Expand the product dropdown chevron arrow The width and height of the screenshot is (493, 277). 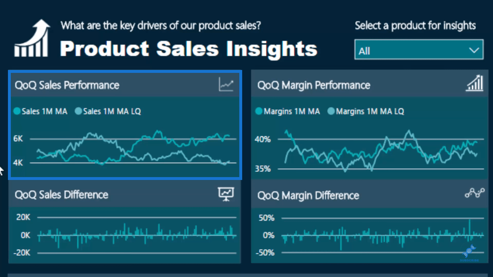474,50
